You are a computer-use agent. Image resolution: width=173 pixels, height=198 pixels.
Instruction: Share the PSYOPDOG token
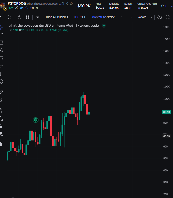[x=67, y=4]
